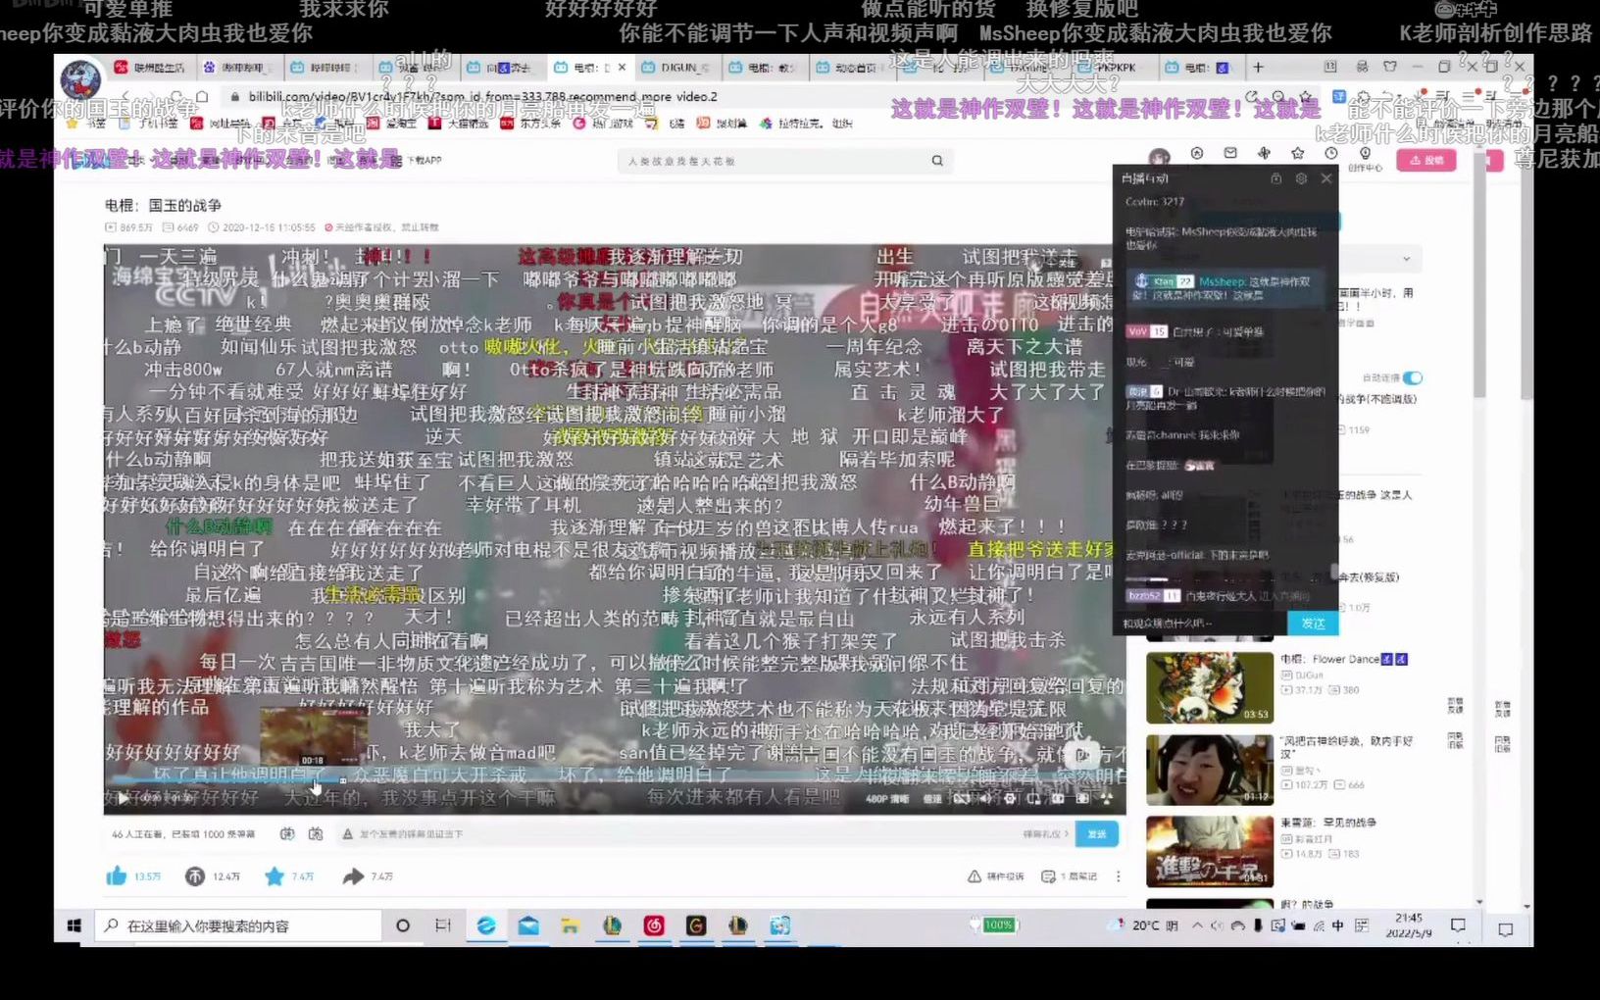Enter fullscreen in the video player
This screenshot has width=1600, height=1000.
pos(1106,798)
